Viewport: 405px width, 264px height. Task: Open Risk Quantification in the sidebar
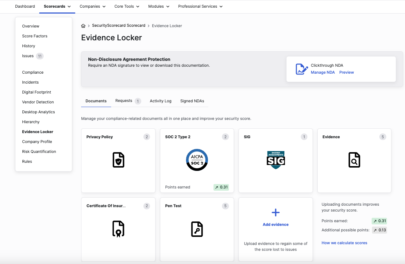tap(39, 151)
